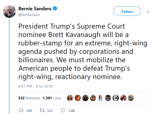Open Bernie Sanders profile picture
This screenshot has height=114, width=155.
[x=9, y=12]
